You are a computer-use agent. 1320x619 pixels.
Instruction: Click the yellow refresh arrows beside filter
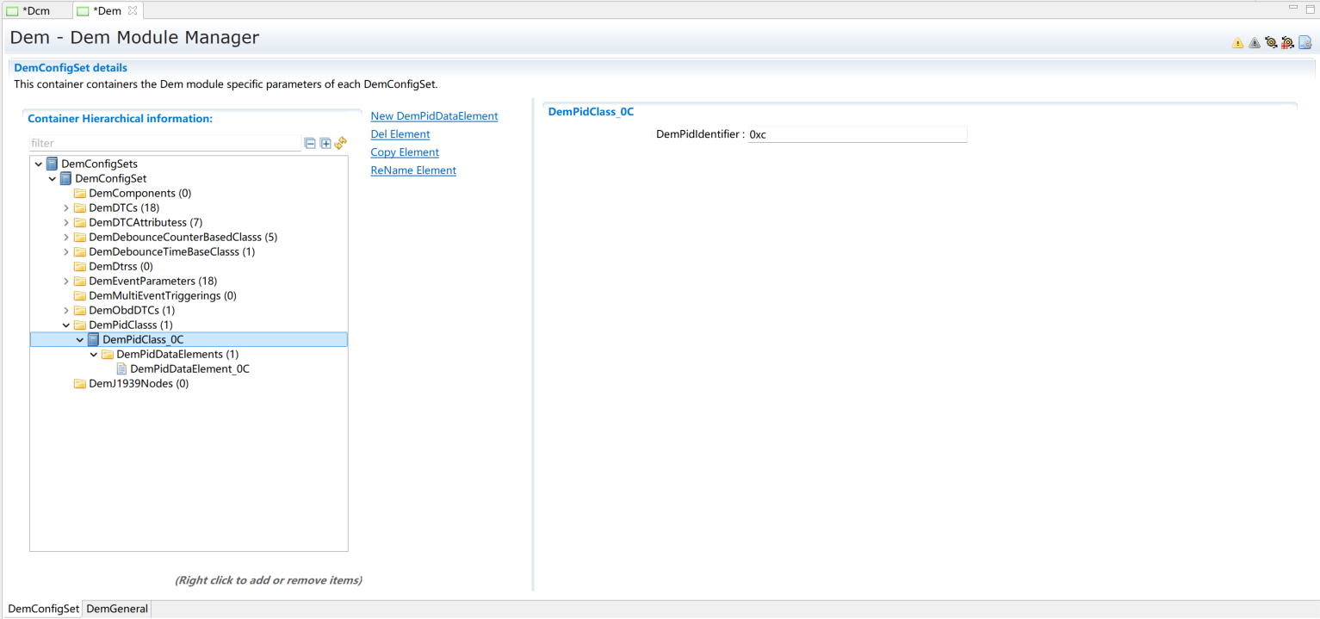click(x=340, y=143)
